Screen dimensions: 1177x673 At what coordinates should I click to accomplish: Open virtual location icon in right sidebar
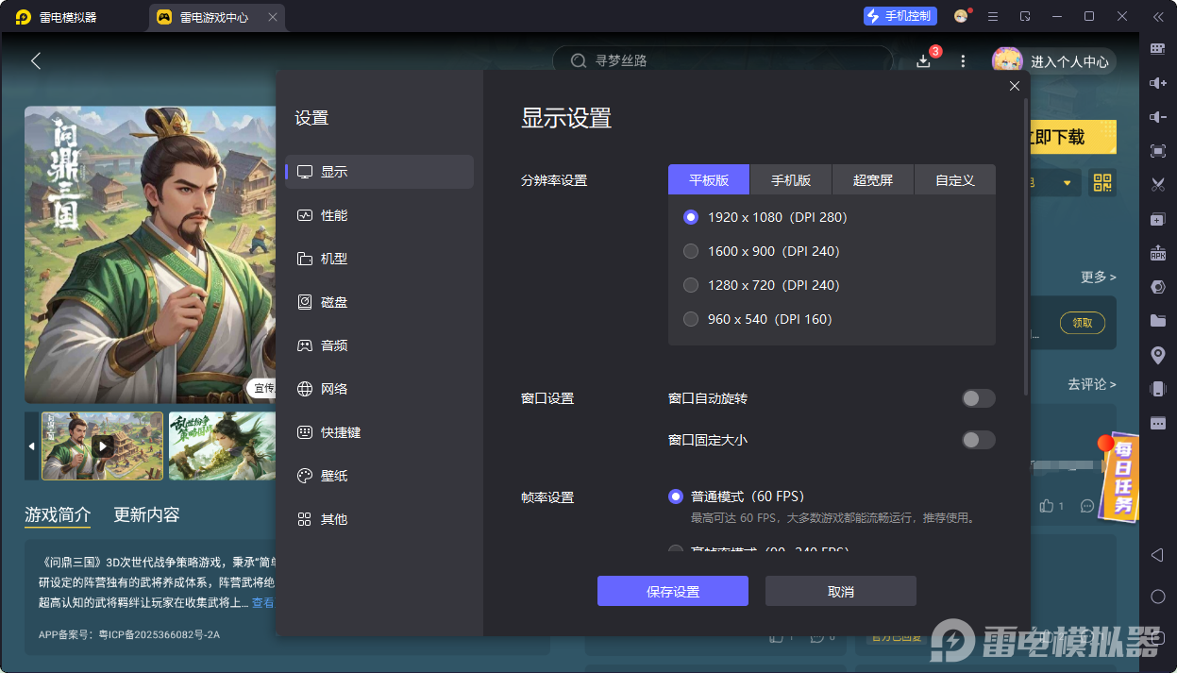1158,355
